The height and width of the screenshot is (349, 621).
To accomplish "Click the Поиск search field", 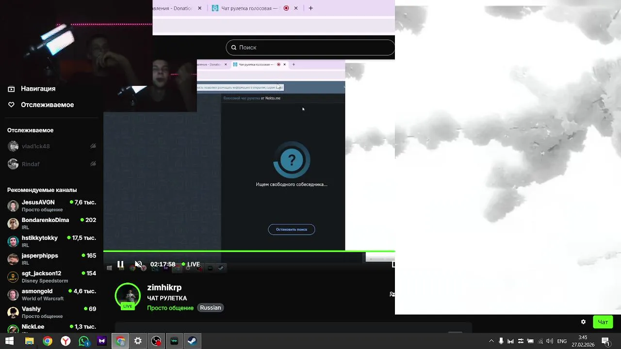I will 310,48.
